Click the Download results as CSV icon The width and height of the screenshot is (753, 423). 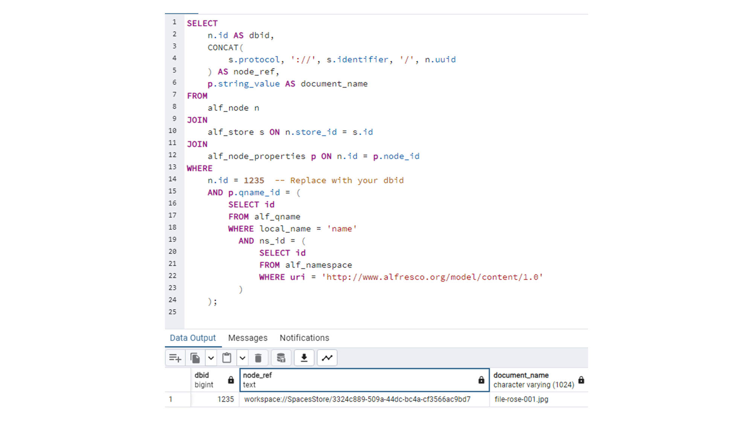point(304,358)
